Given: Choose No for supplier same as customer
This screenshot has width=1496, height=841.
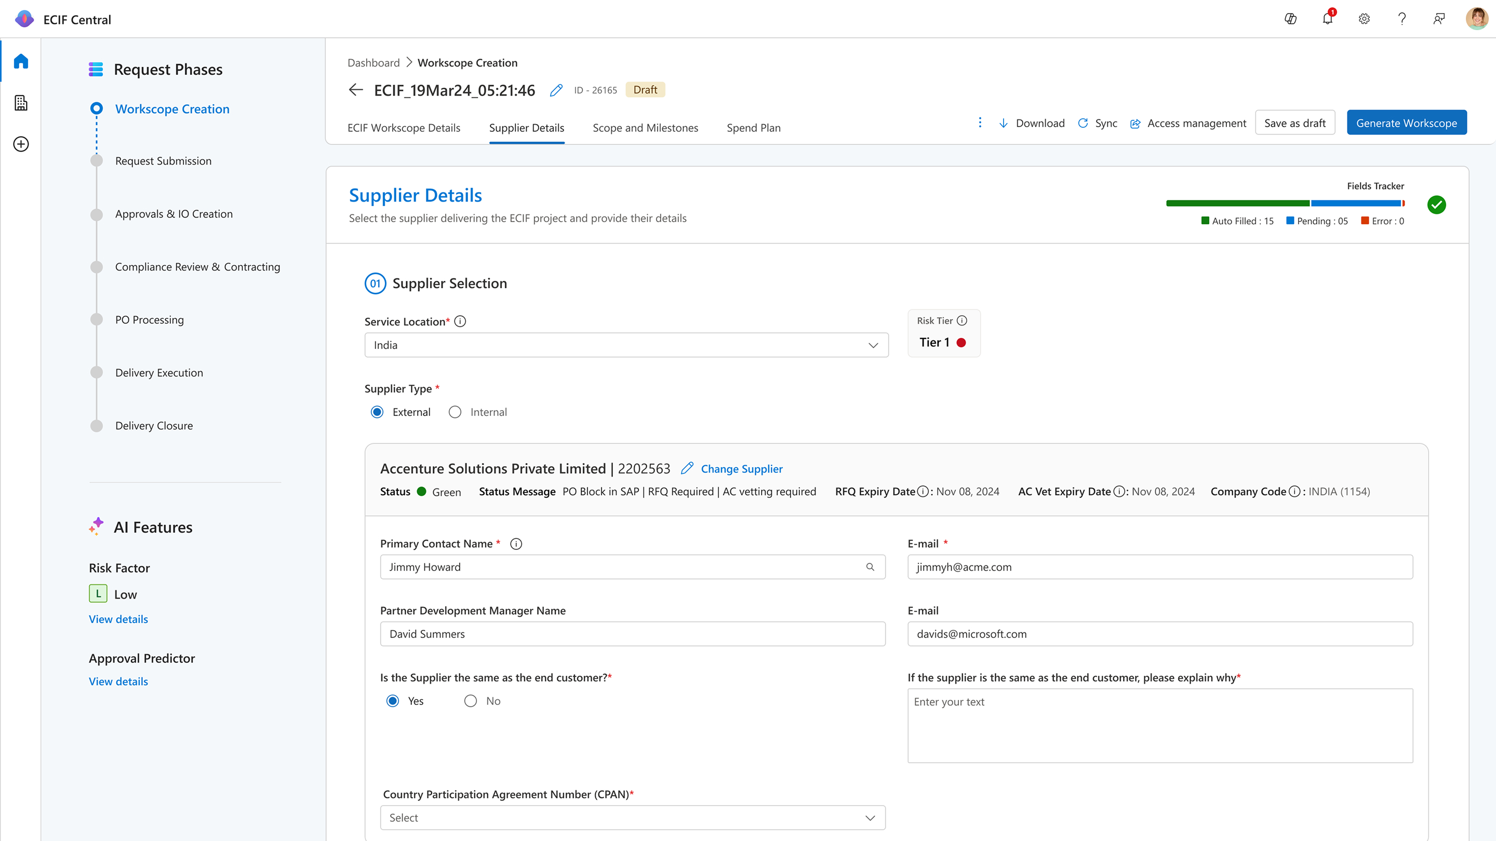Looking at the screenshot, I should pos(471,701).
